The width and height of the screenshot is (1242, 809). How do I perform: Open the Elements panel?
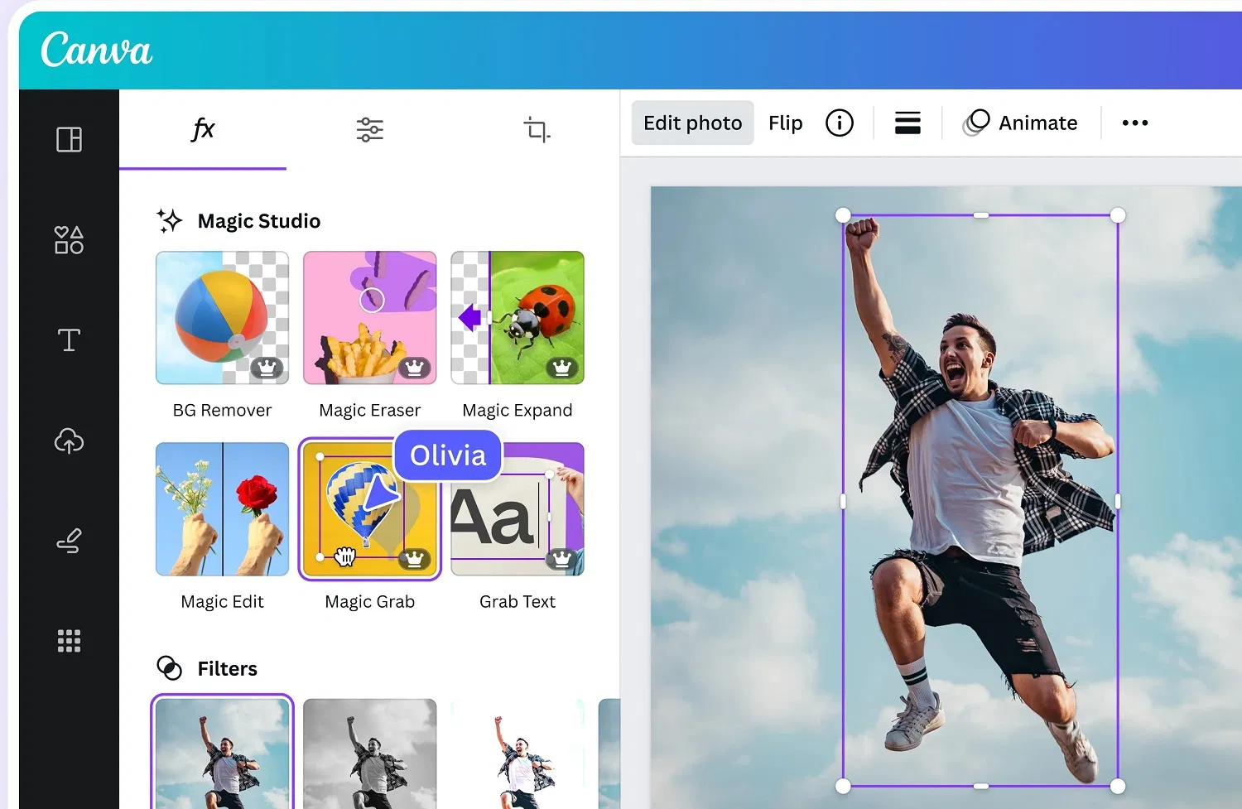[69, 240]
